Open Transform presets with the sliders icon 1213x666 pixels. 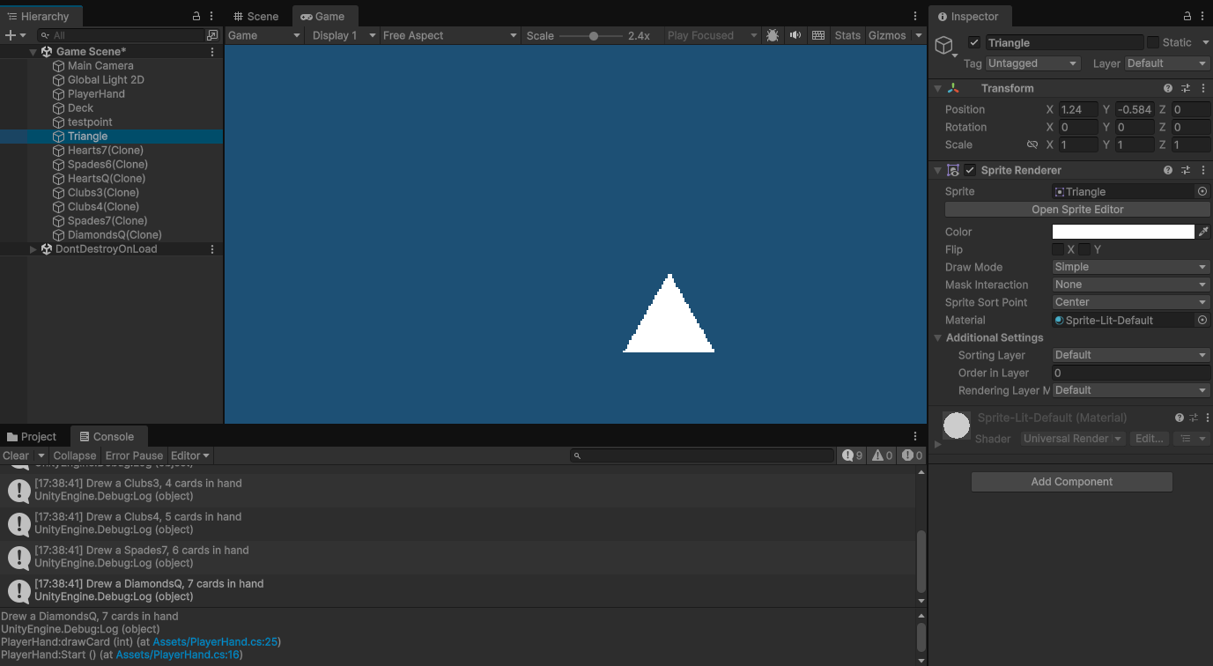(1184, 88)
